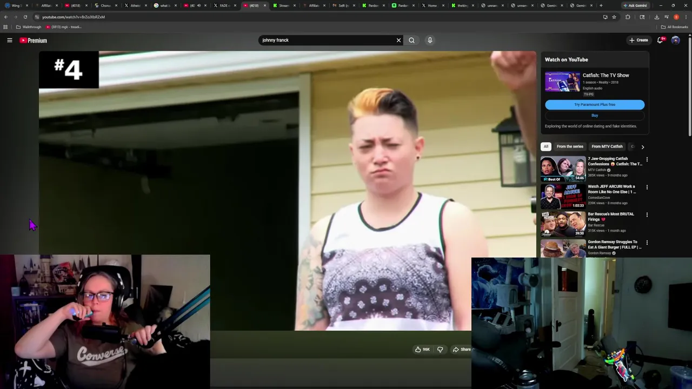Select the 'From MTV Catfish' filter chip
This screenshot has width=692, height=389.
click(607, 146)
